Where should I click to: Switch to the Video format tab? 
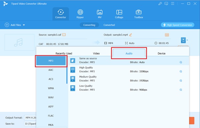click(96, 53)
